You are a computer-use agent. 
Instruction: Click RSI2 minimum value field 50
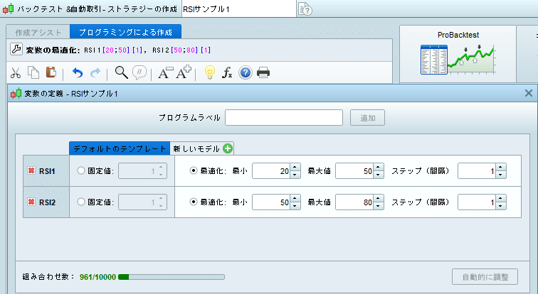pyautogui.click(x=271, y=202)
